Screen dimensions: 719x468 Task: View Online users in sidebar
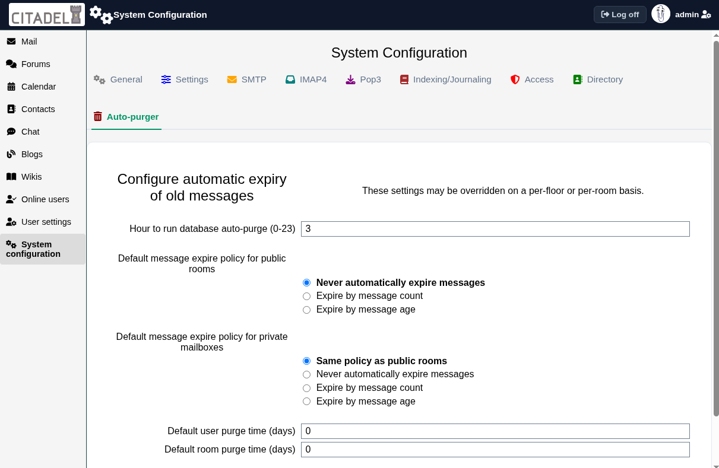(x=43, y=199)
